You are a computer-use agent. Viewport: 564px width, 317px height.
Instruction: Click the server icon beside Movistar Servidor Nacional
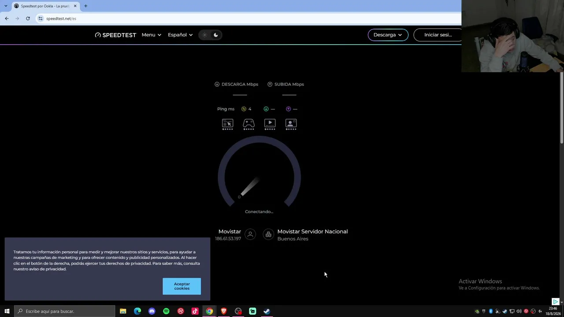coord(268,235)
